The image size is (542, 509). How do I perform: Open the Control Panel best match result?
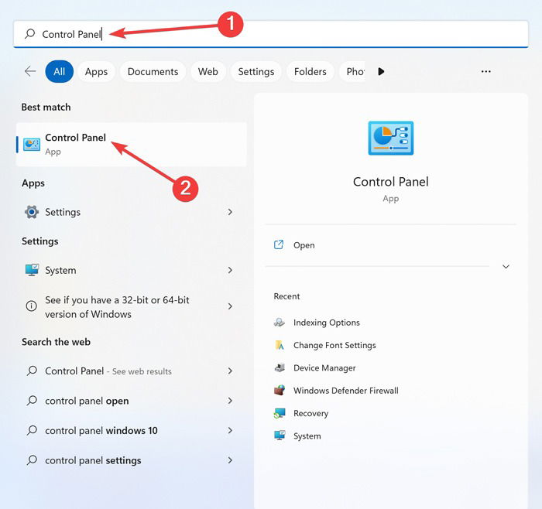[x=132, y=145]
